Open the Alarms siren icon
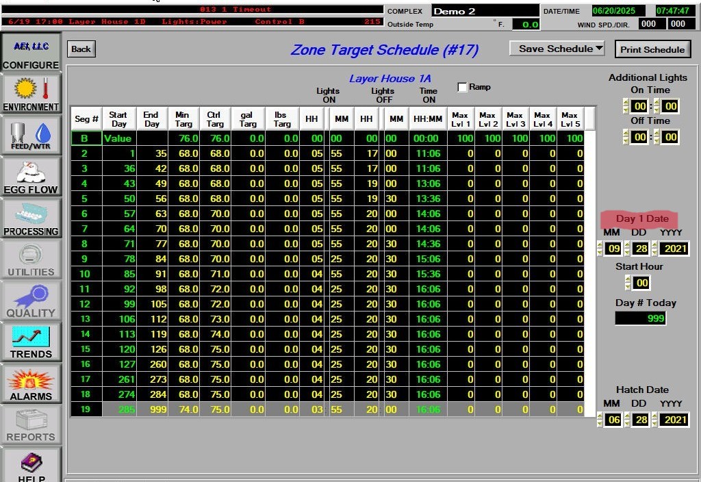Viewport: 701px width, 482px height. coord(31,383)
